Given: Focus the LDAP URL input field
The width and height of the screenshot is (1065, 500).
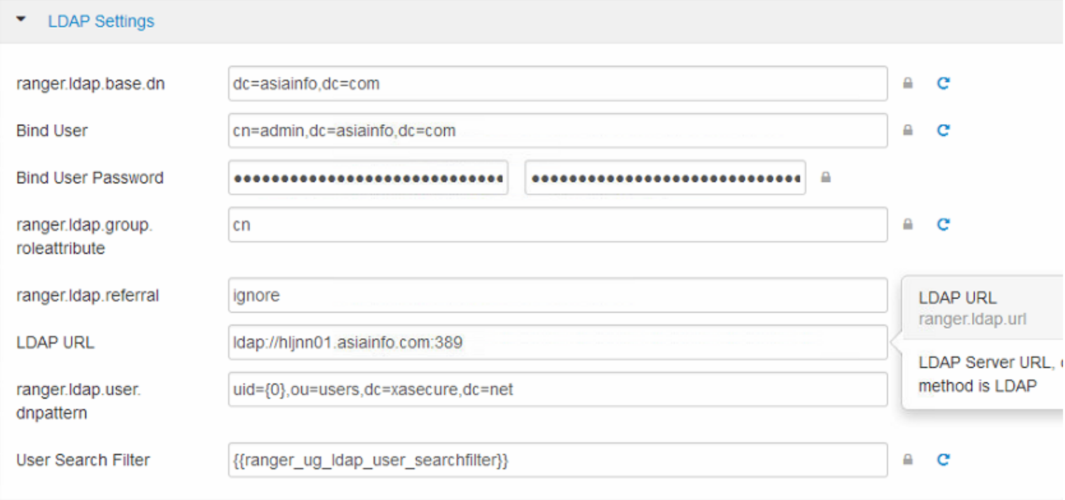Looking at the screenshot, I should [558, 342].
